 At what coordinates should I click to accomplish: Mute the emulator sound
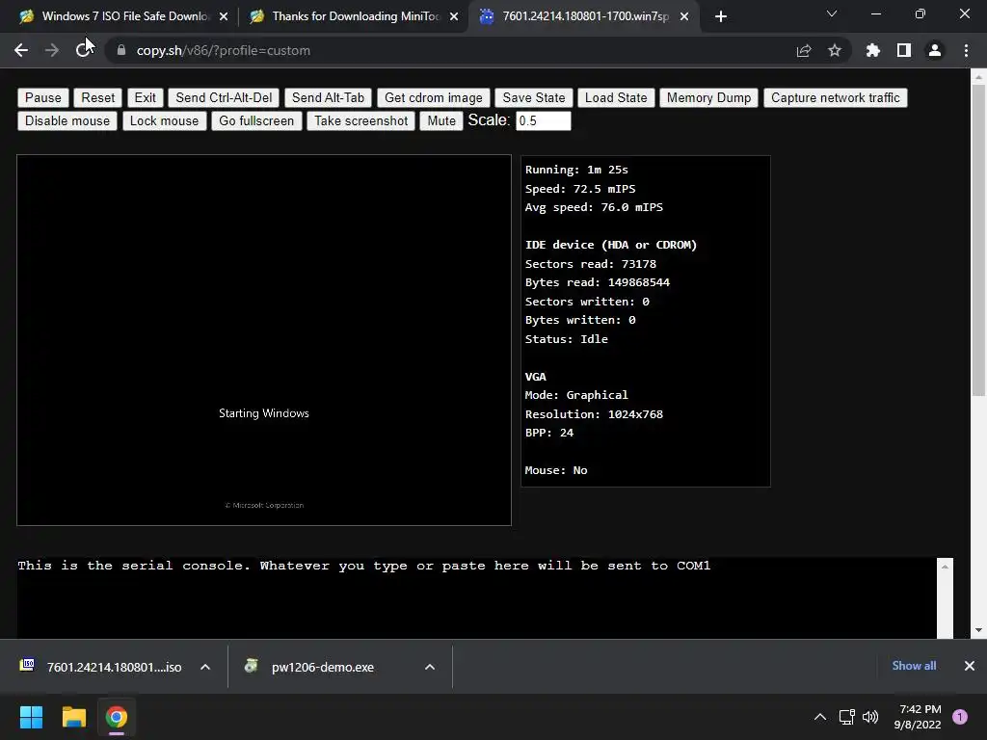[441, 120]
